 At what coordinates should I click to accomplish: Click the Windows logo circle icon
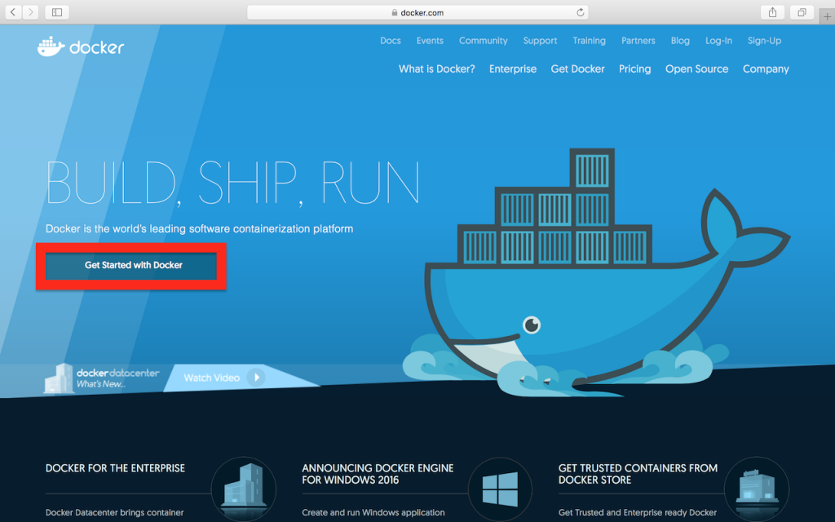(500, 489)
